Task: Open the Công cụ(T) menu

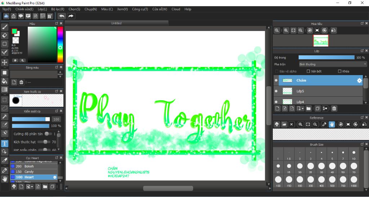Action: coord(140,9)
